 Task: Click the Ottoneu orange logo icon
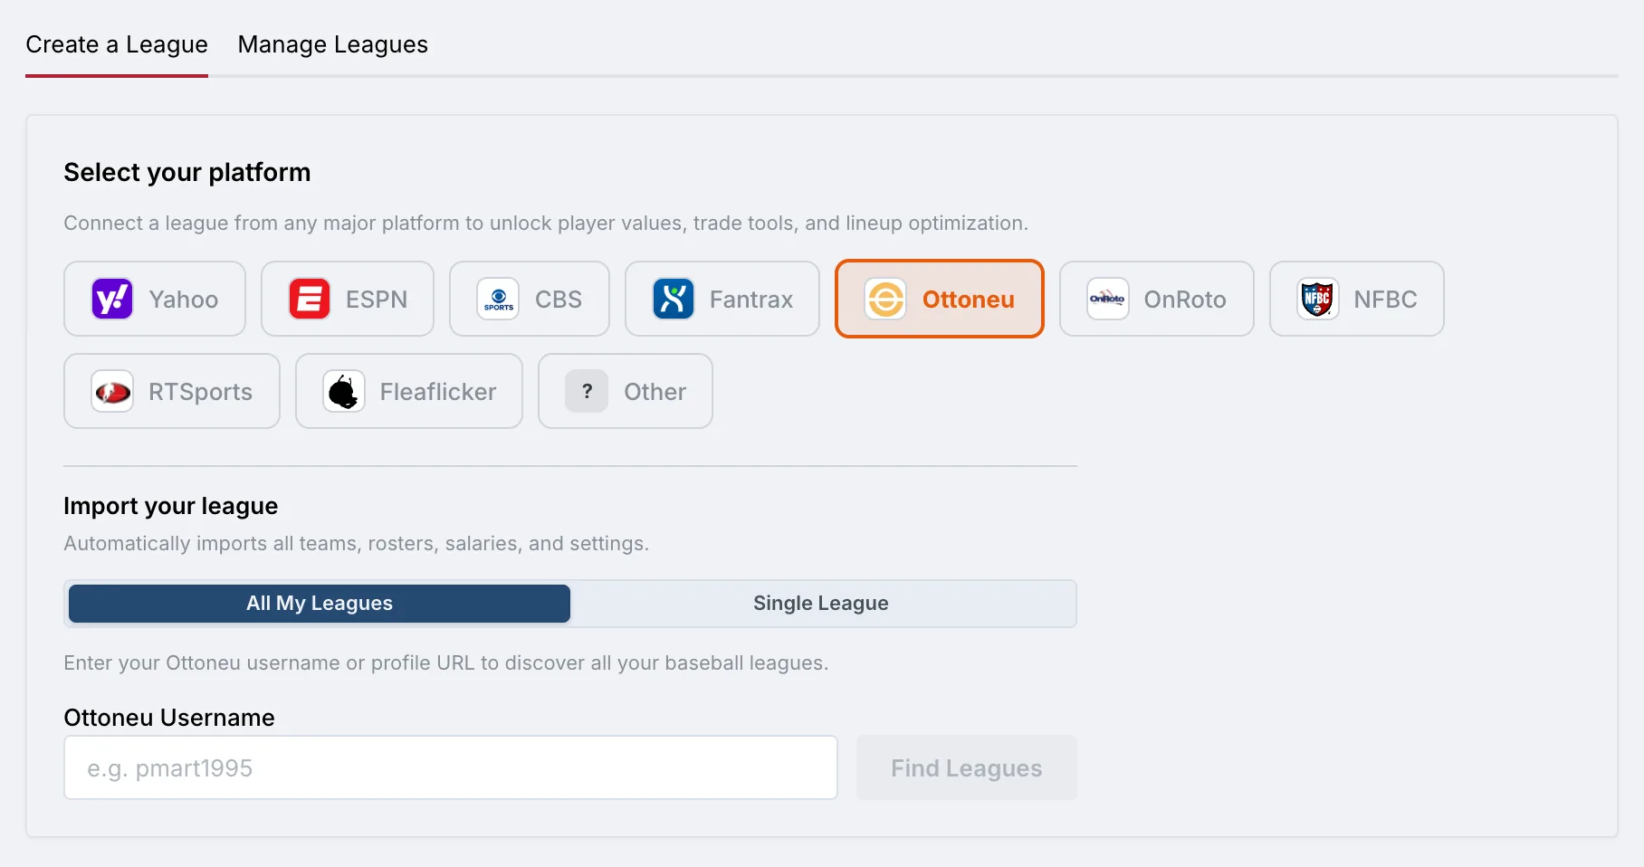coord(885,299)
